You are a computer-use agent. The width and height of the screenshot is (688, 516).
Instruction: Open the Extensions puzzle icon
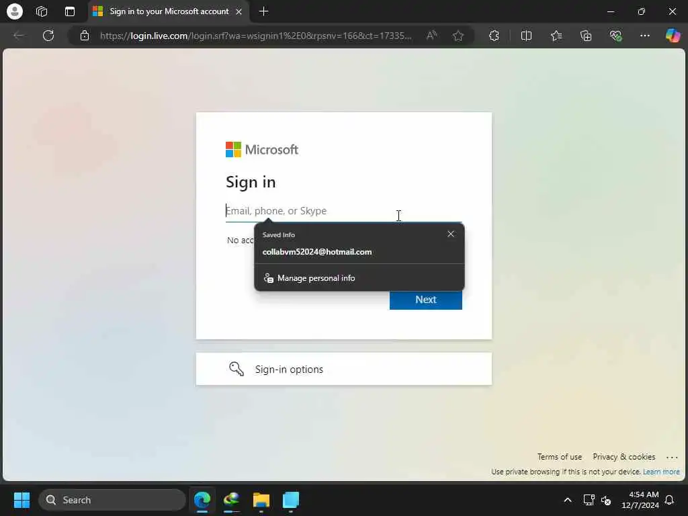(494, 36)
